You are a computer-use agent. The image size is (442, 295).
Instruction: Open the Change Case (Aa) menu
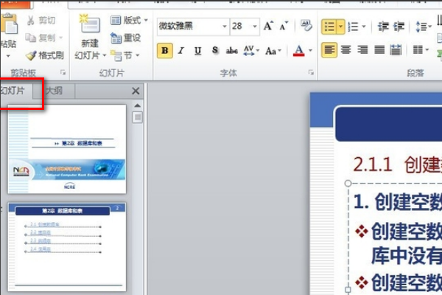click(x=273, y=51)
